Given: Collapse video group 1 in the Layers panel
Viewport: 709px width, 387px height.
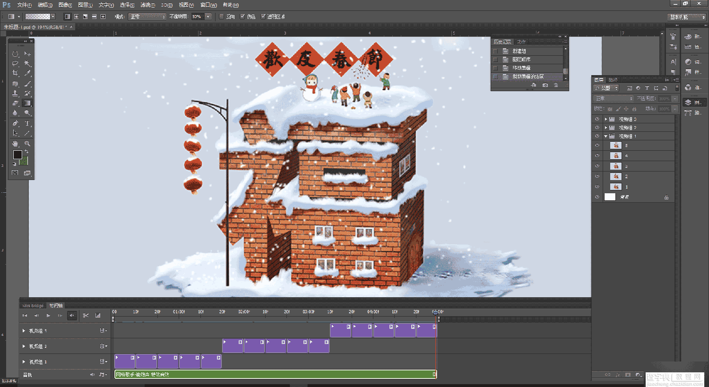Looking at the screenshot, I should pos(606,136).
